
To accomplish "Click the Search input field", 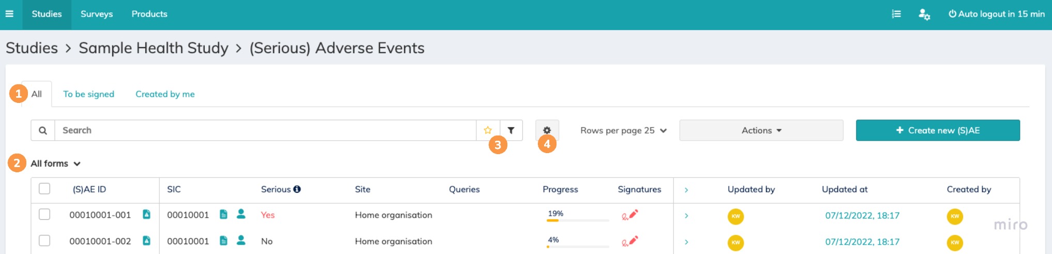I will pos(265,130).
